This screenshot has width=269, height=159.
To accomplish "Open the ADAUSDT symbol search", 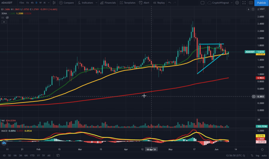I will click(x=7, y=3).
